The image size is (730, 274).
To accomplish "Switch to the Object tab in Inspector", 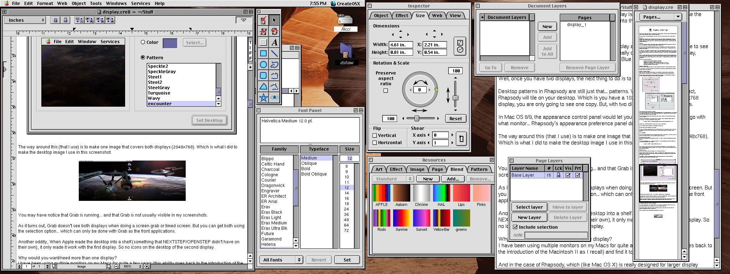I will point(381,16).
